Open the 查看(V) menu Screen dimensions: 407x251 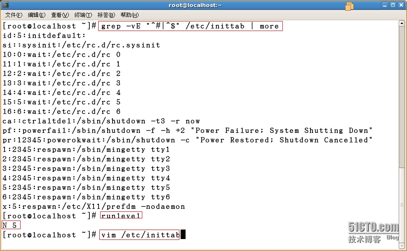(60, 15)
